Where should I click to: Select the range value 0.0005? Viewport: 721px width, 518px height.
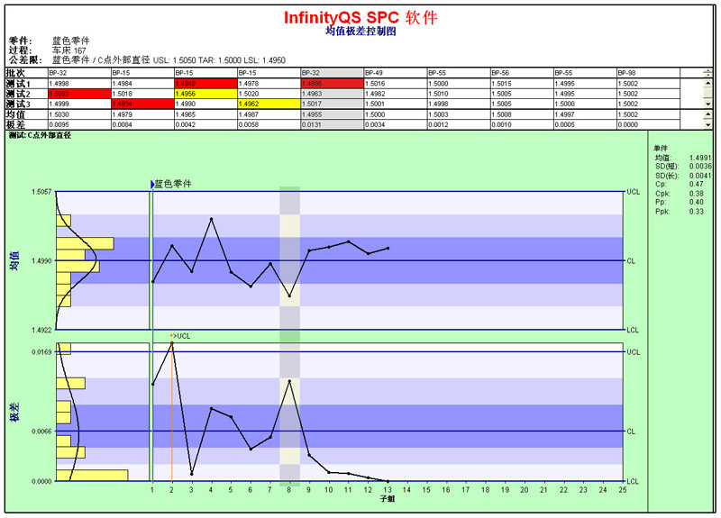(585, 124)
